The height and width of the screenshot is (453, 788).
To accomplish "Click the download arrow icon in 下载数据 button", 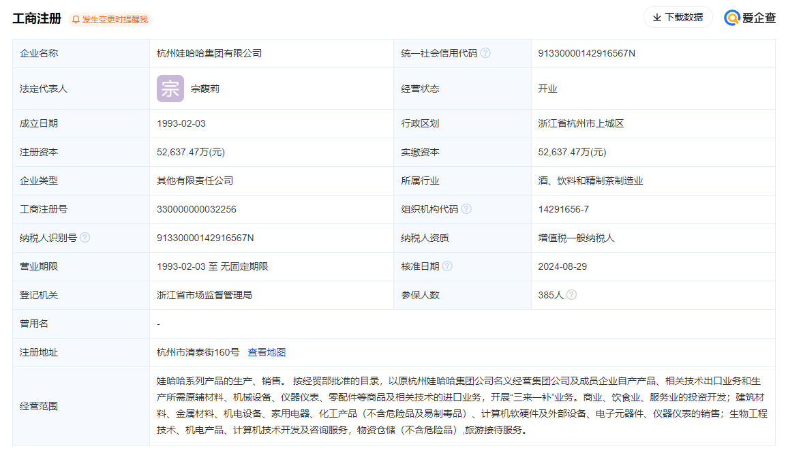I will tap(657, 17).
